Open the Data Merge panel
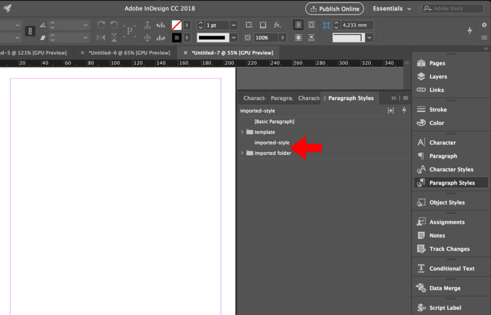The width and height of the screenshot is (491, 315). click(445, 288)
